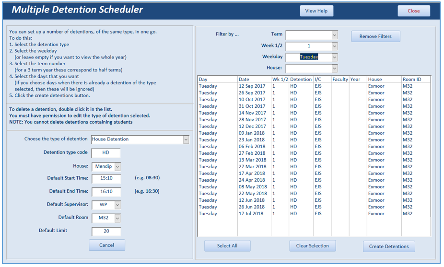Select the 09 Jan 2018 detention row
Screen dimensions: 444x267
point(314,133)
